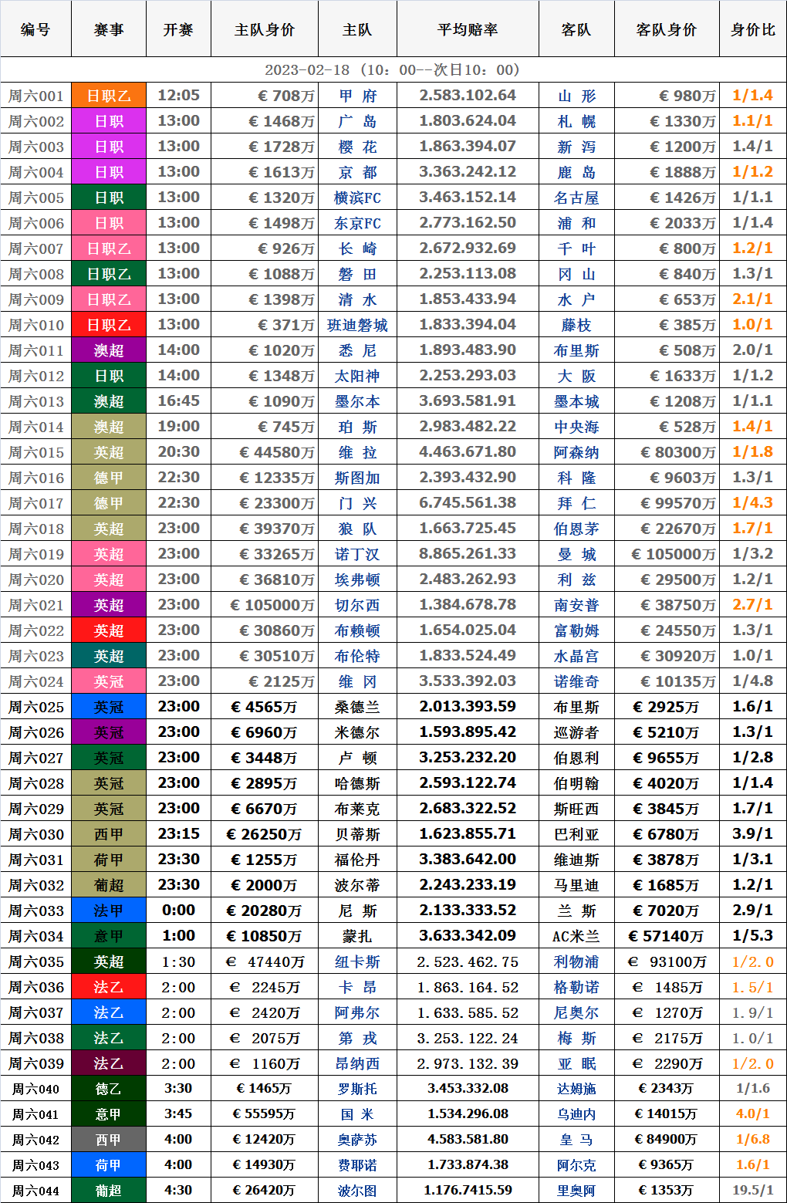The height and width of the screenshot is (1203, 787).
Task: Click the blue 法甲 cell of 周六033
Action: point(109,911)
